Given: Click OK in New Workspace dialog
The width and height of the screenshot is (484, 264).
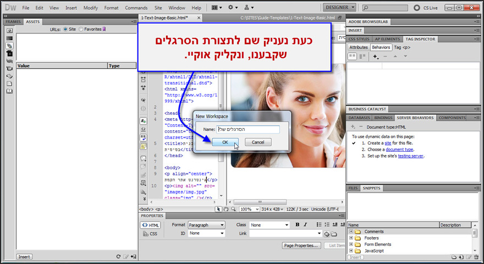Looking at the screenshot, I should click(x=225, y=142).
